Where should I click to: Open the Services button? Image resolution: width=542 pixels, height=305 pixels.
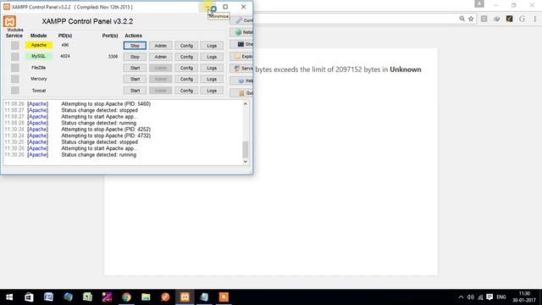click(241, 69)
